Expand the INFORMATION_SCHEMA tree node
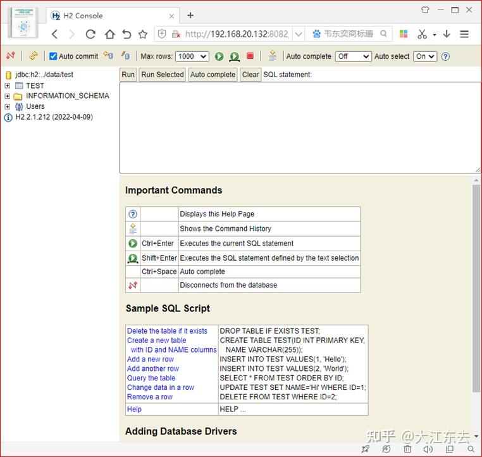482x457 pixels. point(8,96)
